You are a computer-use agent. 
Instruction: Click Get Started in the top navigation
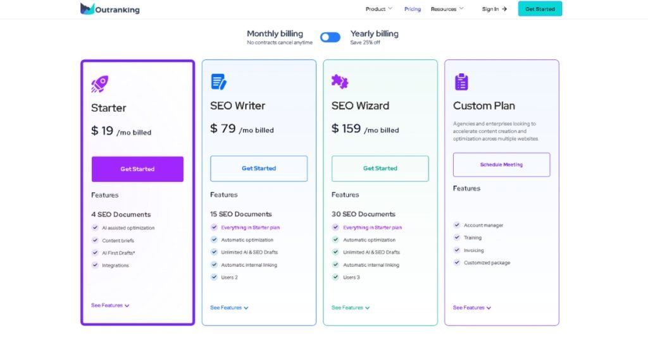[x=540, y=9]
